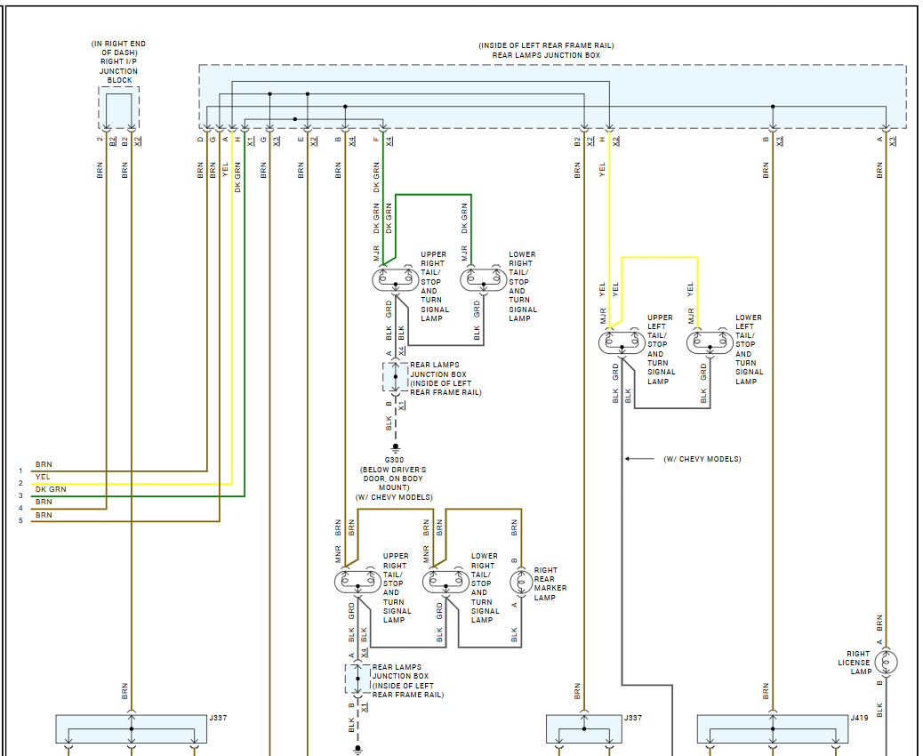The image size is (923, 756).
Task: Select the yellow YEL wire labeled 2
Action: coord(132,483)
